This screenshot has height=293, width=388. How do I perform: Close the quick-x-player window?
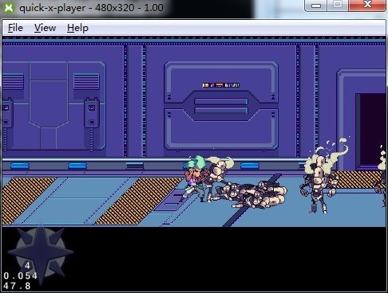coord(367,6)
